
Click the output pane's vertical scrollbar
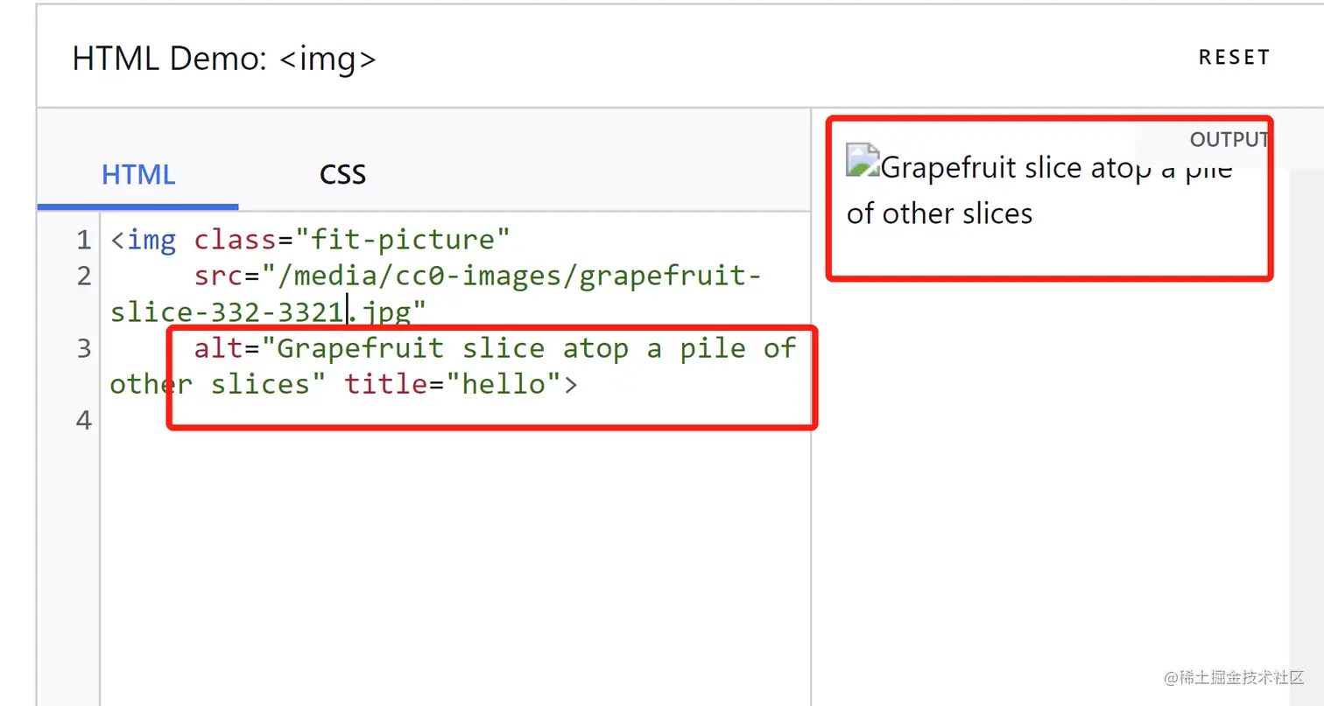[1305, 394]
